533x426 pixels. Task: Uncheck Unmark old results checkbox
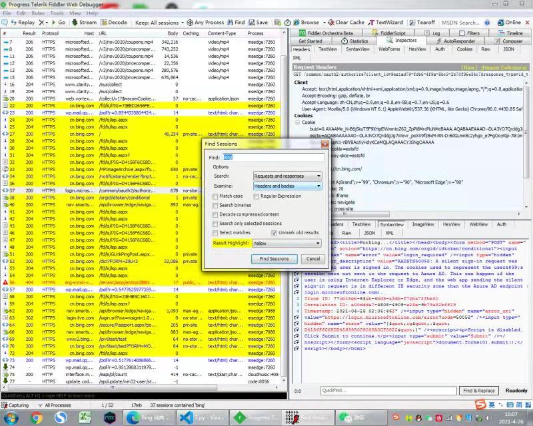point(274,233)
